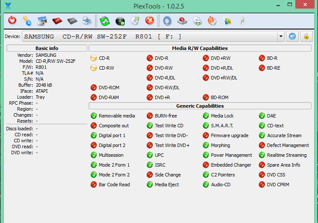This screenshot has width=318, height=223.
Task: Click the blue disc icon in toolbar
Action: [x=167, y=21]
